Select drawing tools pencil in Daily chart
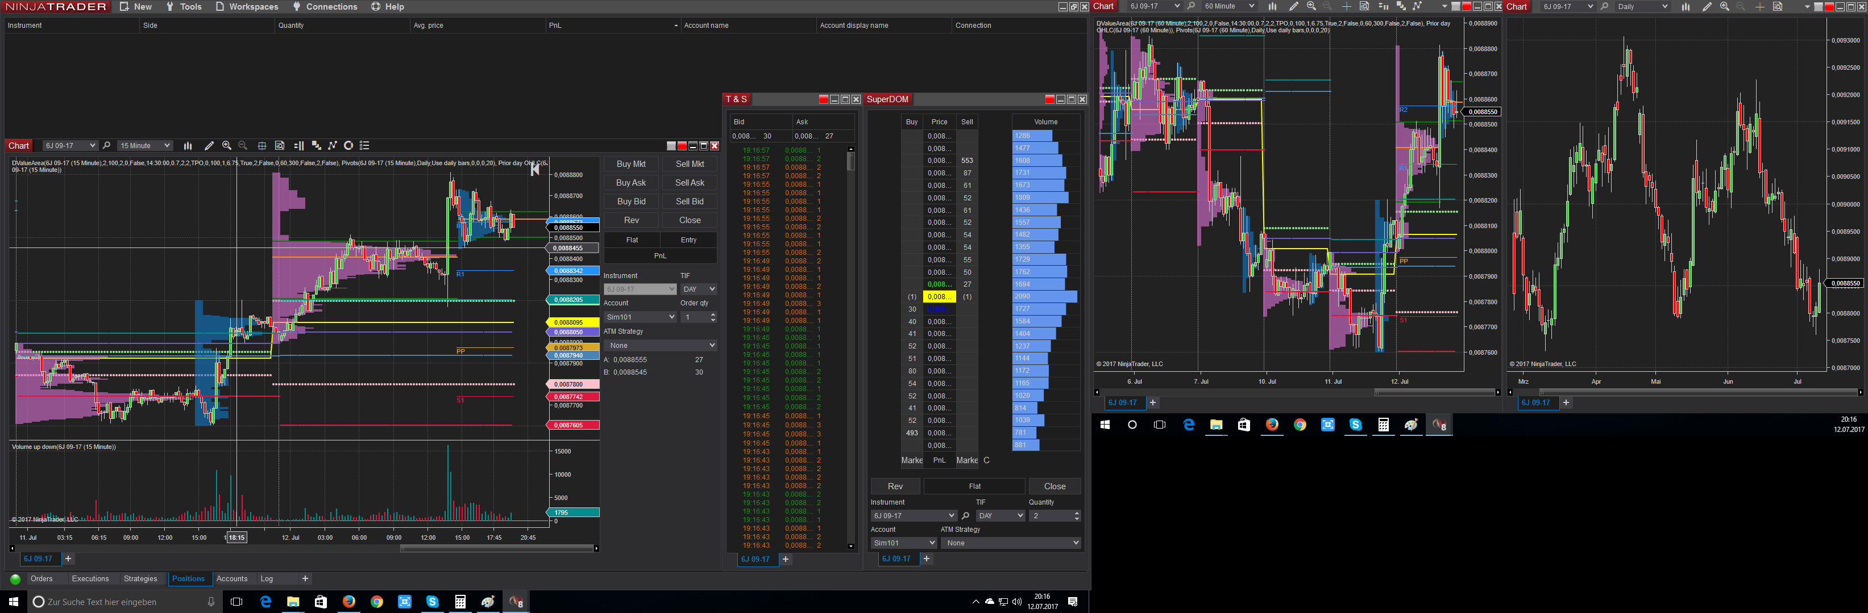This screenshot has width=1868, height=613. click(1707, 6)
